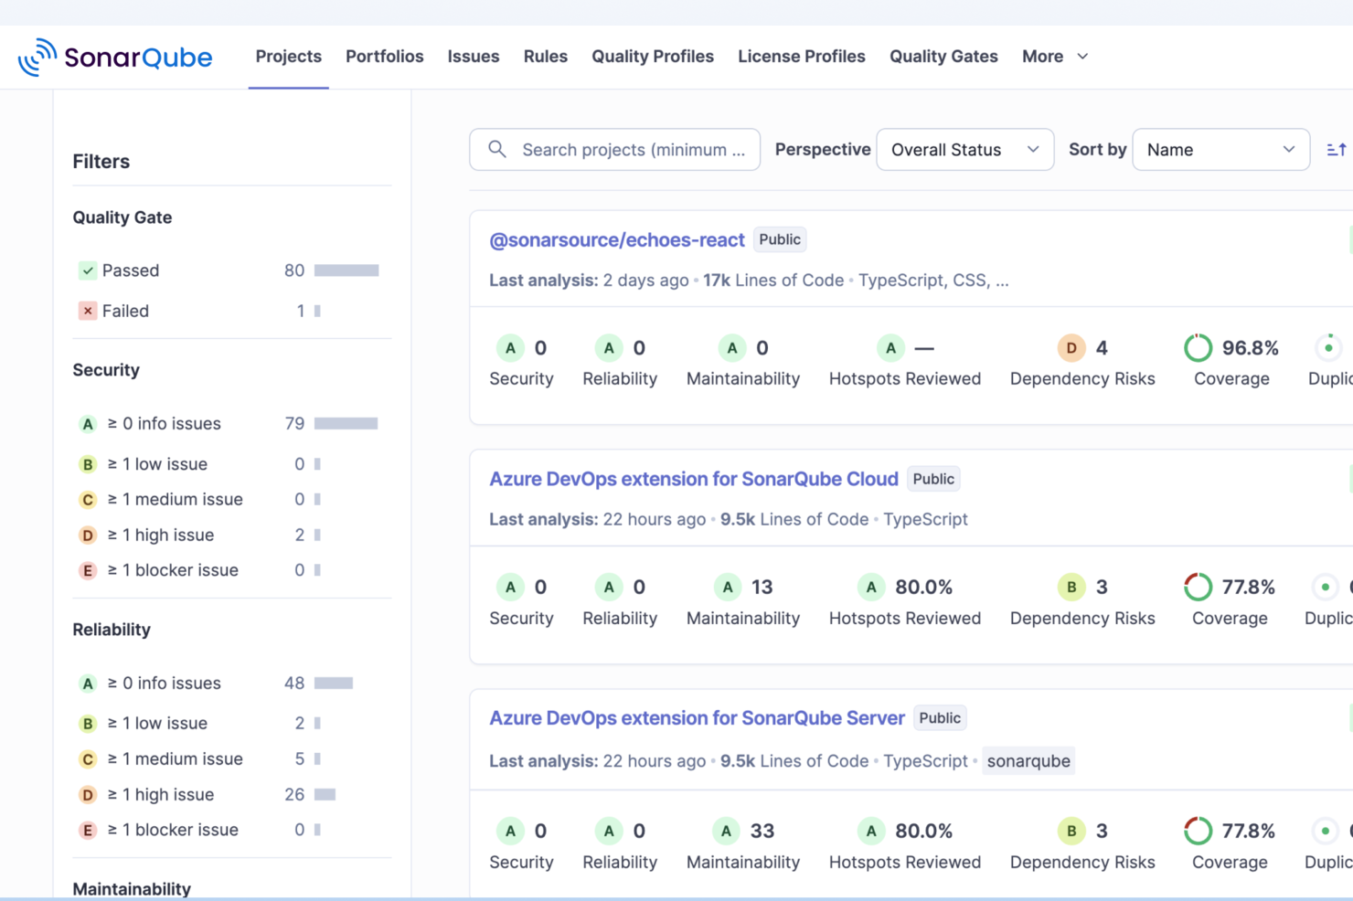Open License Profiles
Screen dimensions: 1353x901
click(x=802, y=57)
